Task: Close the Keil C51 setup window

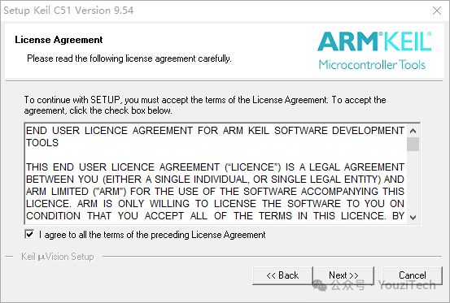Action: 437,11
